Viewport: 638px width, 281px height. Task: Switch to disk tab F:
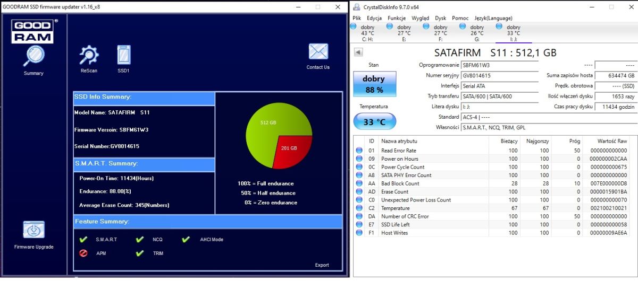(x=441, y=32)
